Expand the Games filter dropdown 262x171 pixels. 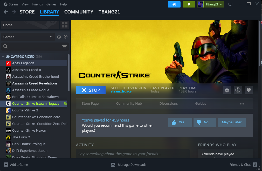pyautogui.click(x=28, y=37)
